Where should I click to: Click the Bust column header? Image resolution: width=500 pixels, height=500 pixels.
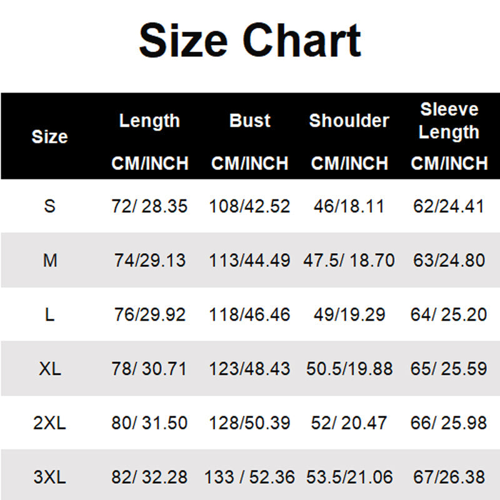[x=250, y=121]
